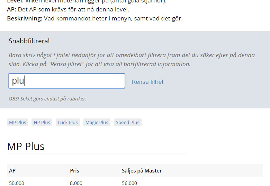Viewport: 270px width, 186px height.
Task: Select the HP Plus tag
Action: click(42, 122)
